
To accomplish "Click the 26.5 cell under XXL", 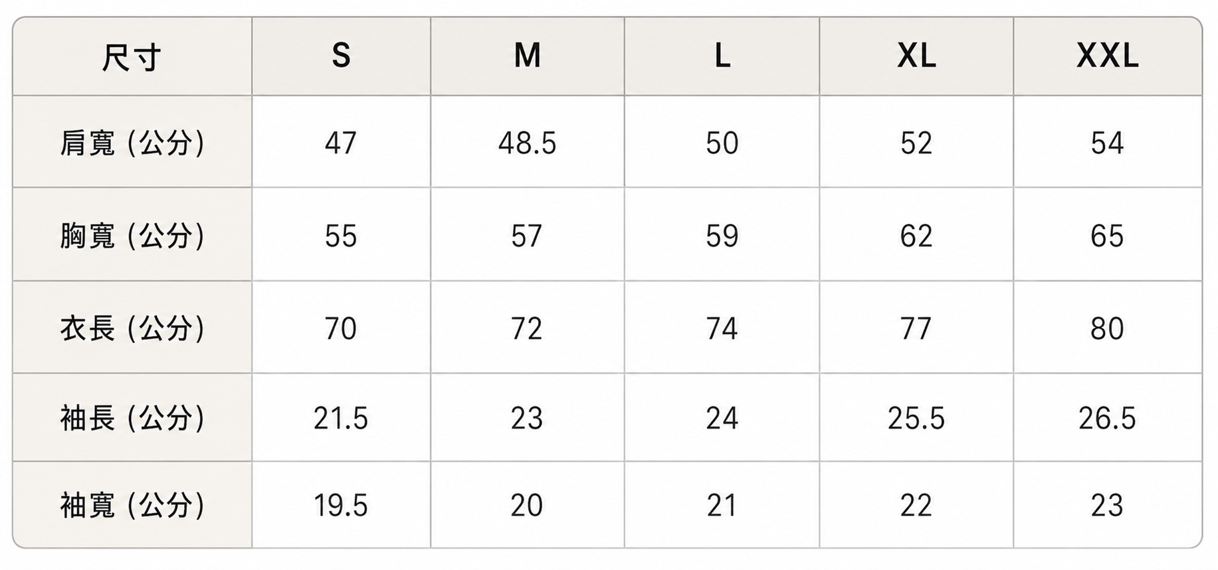I will coord(1108,417).
